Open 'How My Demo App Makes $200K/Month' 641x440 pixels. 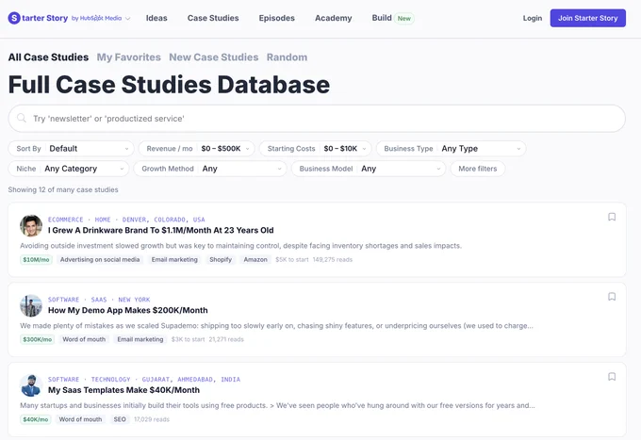point(127,311)
